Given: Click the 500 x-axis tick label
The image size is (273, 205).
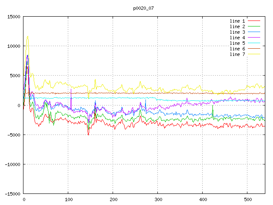Looking at the screenshot, I should 247,199.
